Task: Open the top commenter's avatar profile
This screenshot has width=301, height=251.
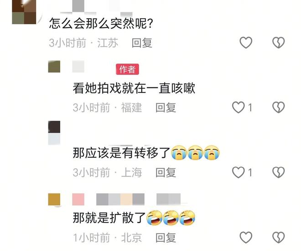Action: (24, 12)
